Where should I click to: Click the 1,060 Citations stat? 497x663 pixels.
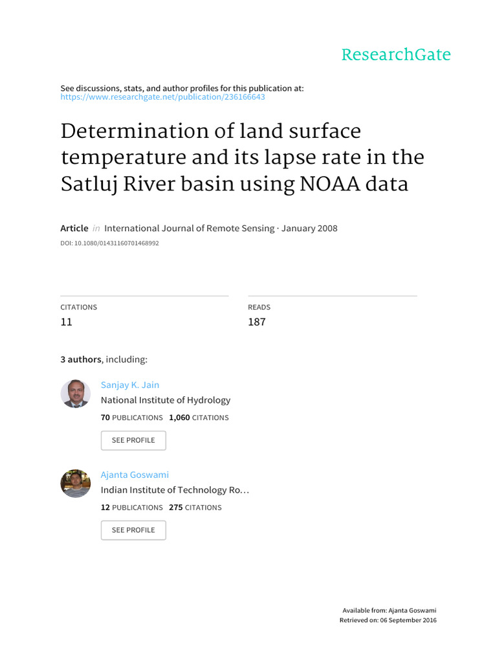(x=199, y=418)
